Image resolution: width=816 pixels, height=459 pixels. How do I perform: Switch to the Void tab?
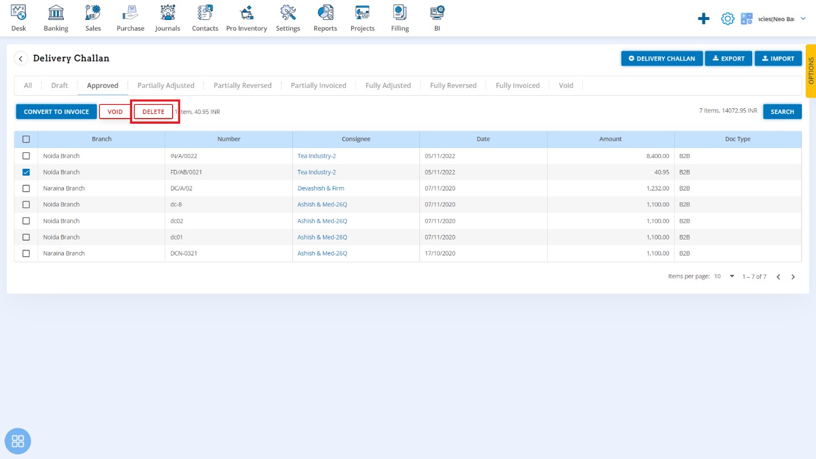[566, 86]
